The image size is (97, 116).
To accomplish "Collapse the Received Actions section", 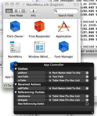I will (x=16, y=84).
